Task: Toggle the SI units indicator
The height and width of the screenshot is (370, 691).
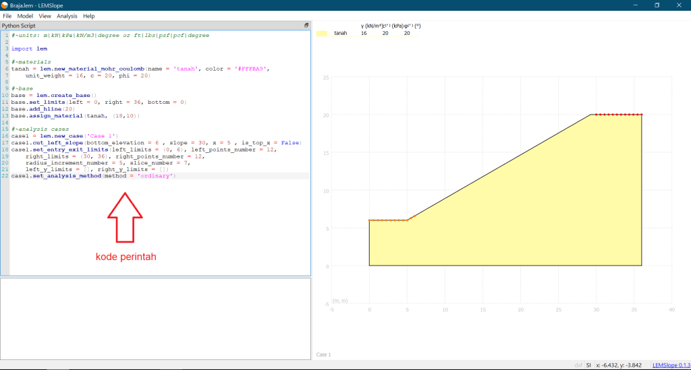Action: click(589, 365)
